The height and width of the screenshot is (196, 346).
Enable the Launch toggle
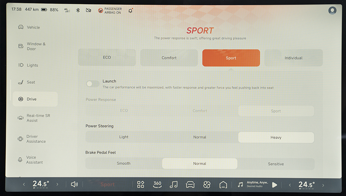point(93,84)
